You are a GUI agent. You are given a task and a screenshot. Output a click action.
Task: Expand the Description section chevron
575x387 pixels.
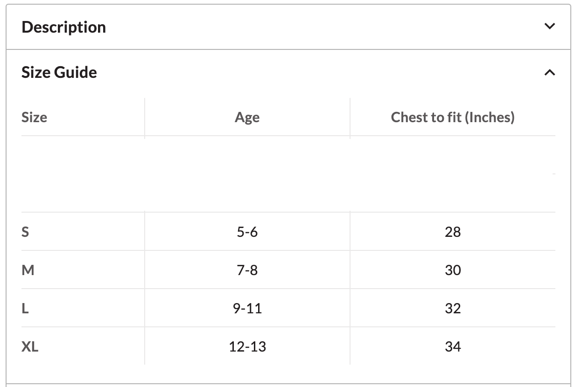550,26
